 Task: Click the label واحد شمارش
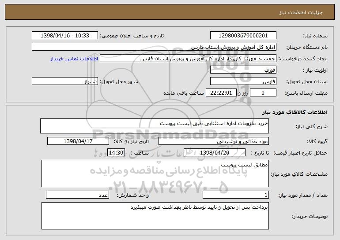tap(133, 196)
